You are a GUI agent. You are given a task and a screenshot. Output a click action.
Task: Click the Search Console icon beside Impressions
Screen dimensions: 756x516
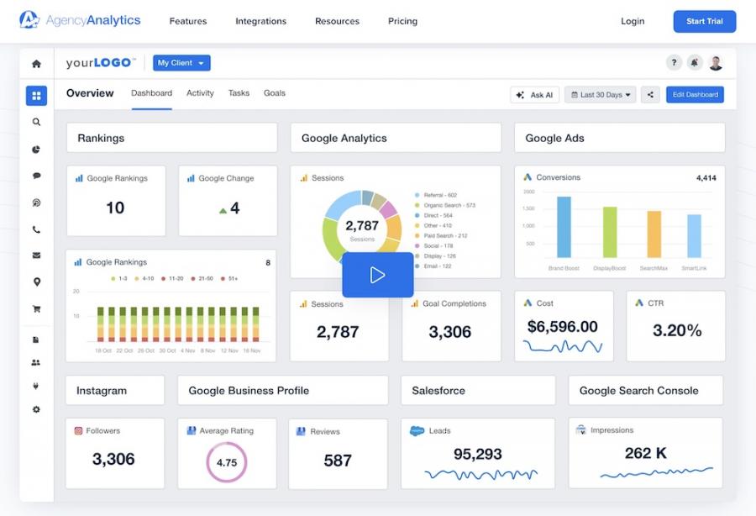click(581, 429)
